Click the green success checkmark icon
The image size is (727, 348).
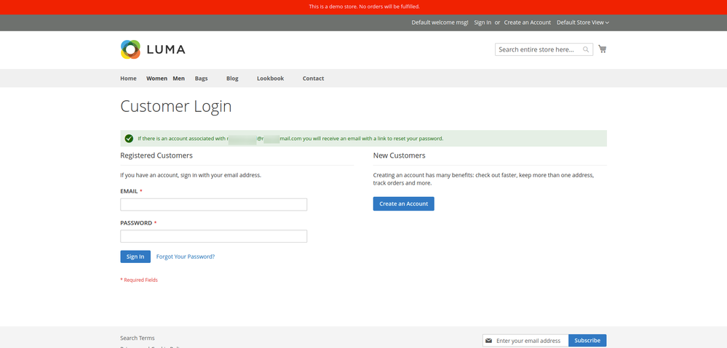pos(129,139)
